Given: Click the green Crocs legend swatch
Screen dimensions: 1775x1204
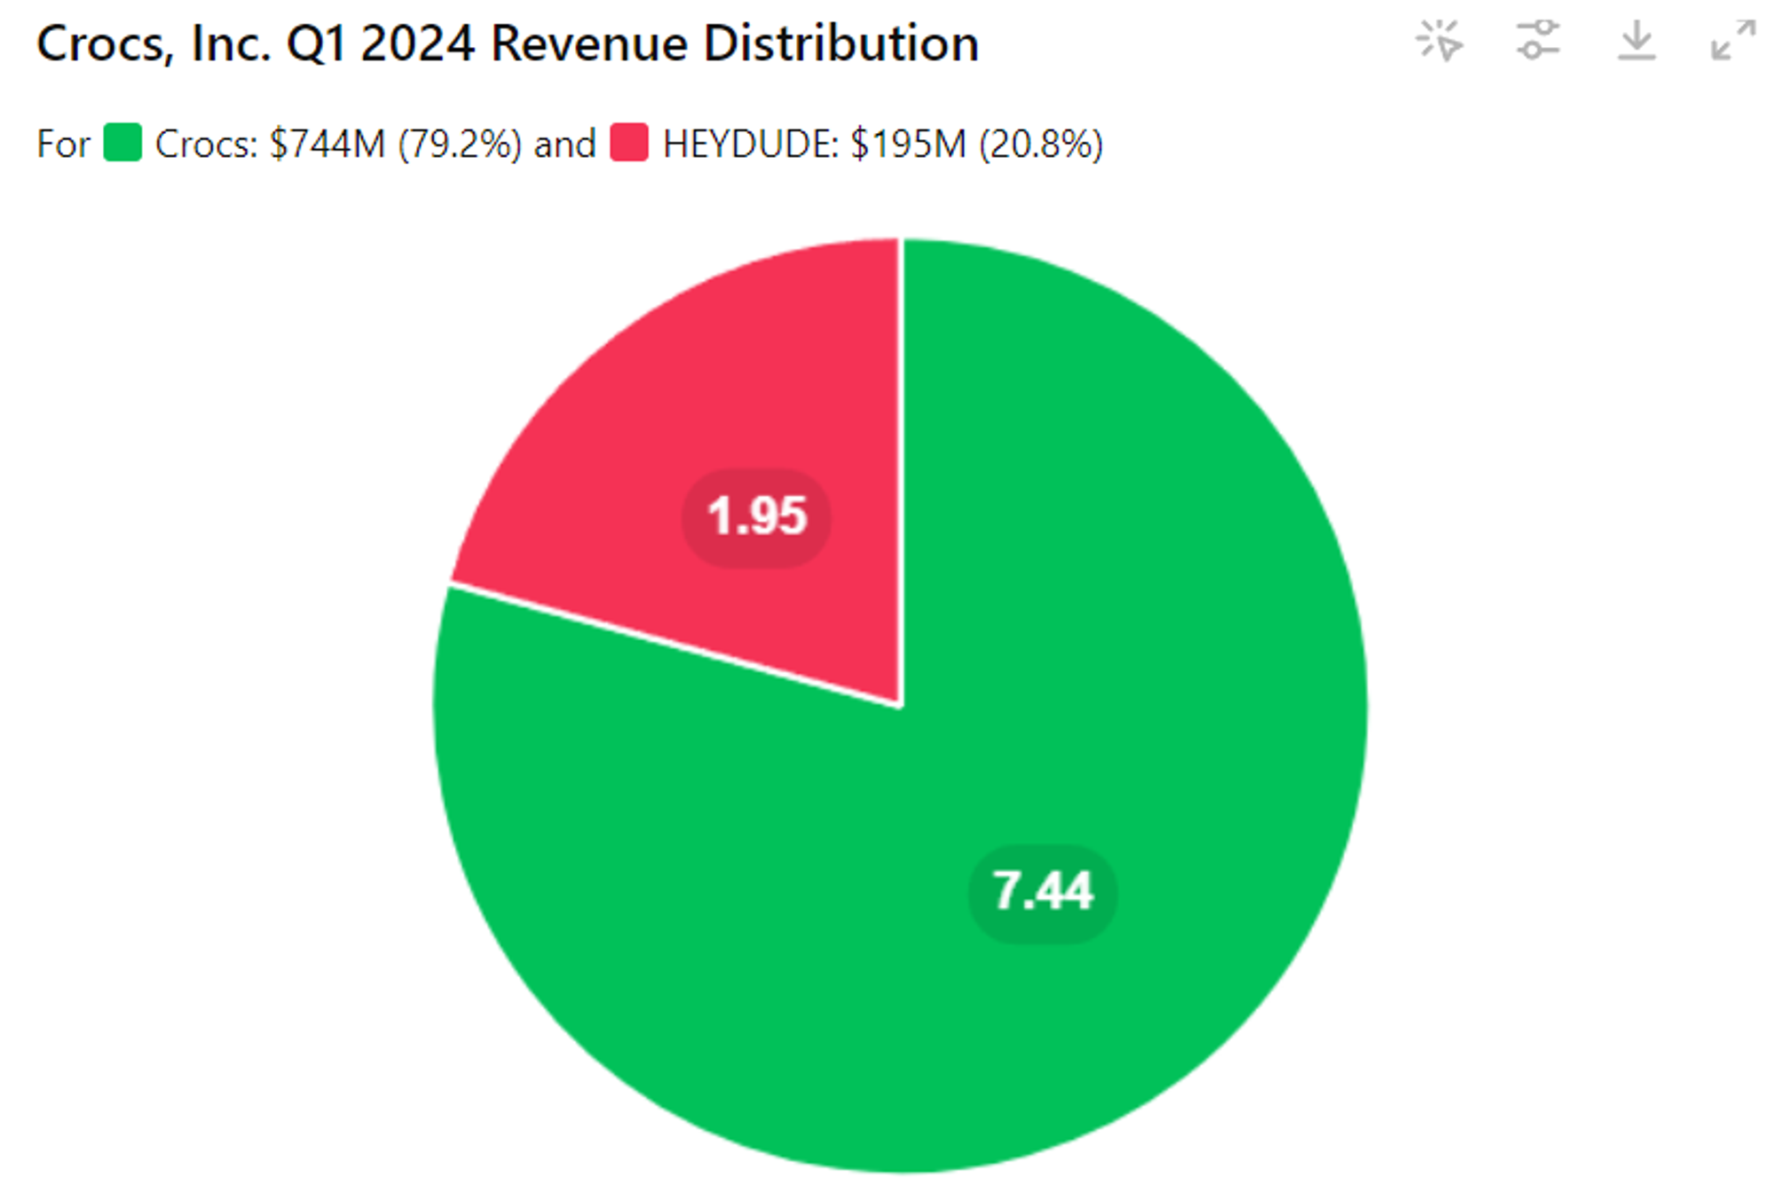Looking at the screenshot, I should point(122,143).
